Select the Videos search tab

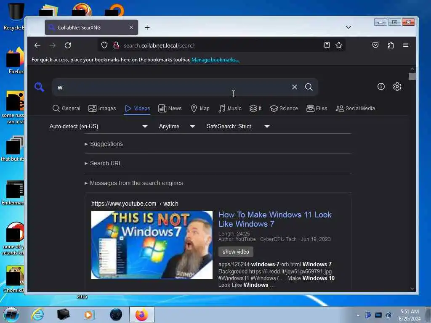coord(137,109)
